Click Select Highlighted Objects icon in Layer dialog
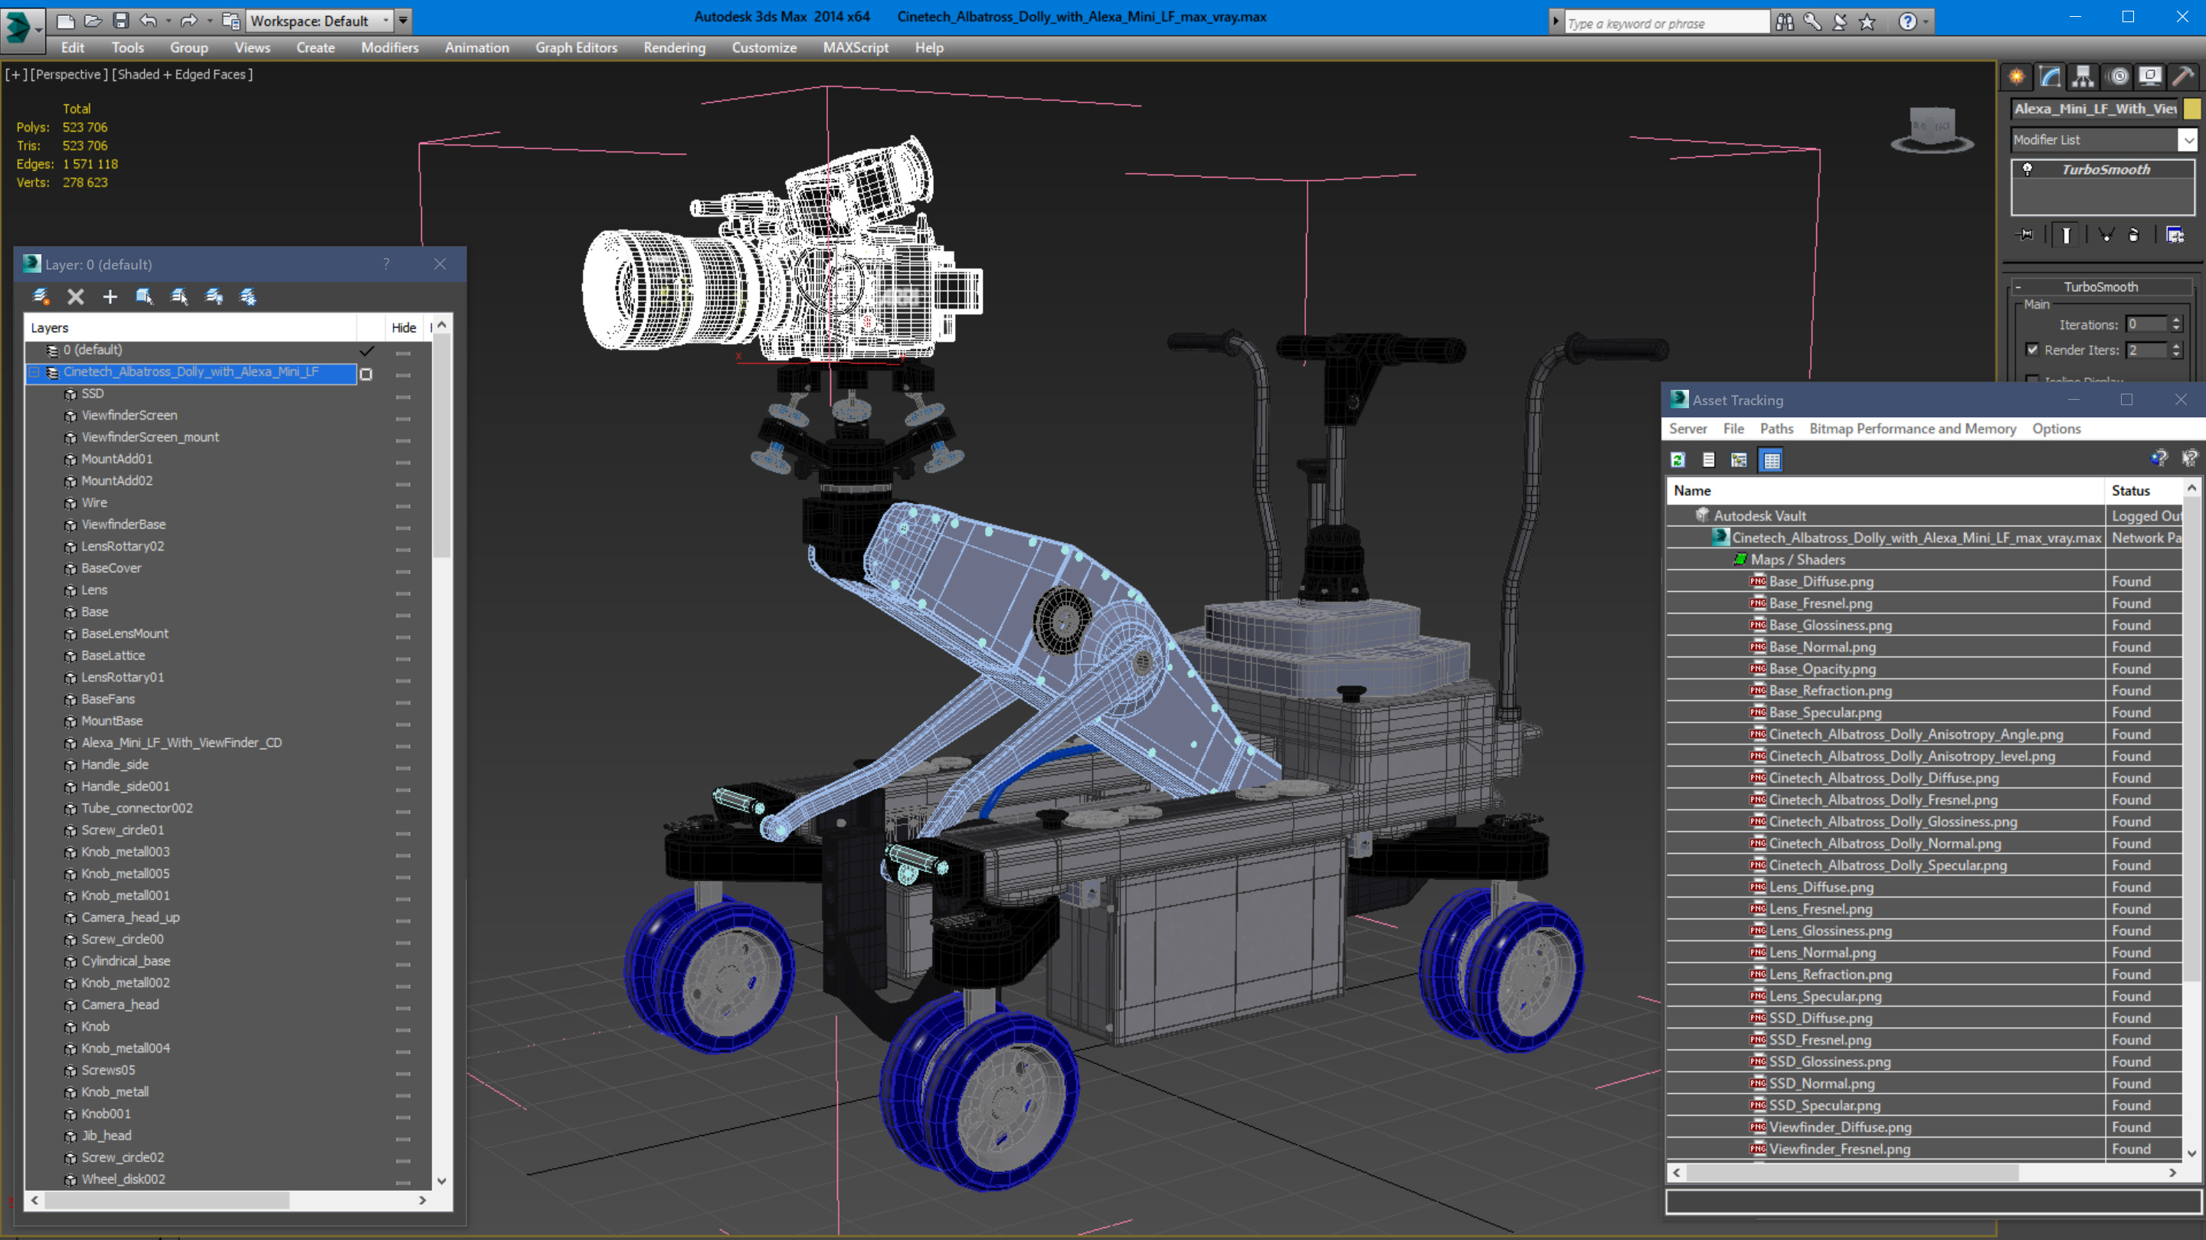The image size is (2206, 1240). pyautogui.click(x=144, y=296)
